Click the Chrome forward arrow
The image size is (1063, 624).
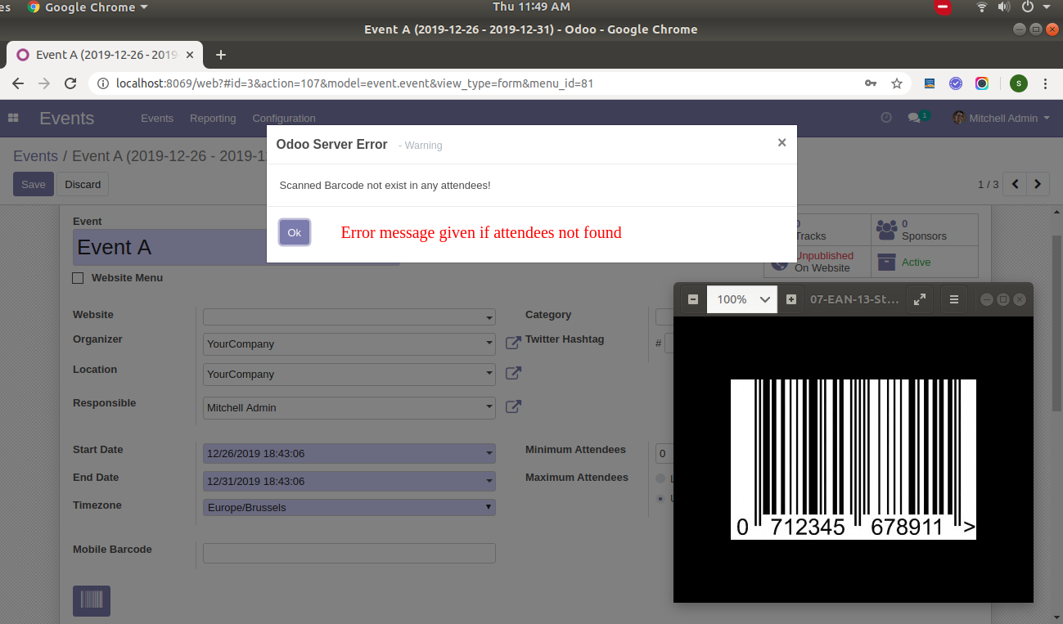click(x=44, y=83)
